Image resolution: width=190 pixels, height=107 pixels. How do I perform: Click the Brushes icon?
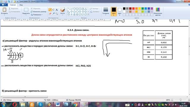click(63, 10)
